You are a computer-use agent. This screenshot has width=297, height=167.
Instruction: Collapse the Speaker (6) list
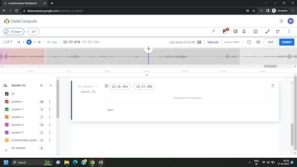(50, 85)
